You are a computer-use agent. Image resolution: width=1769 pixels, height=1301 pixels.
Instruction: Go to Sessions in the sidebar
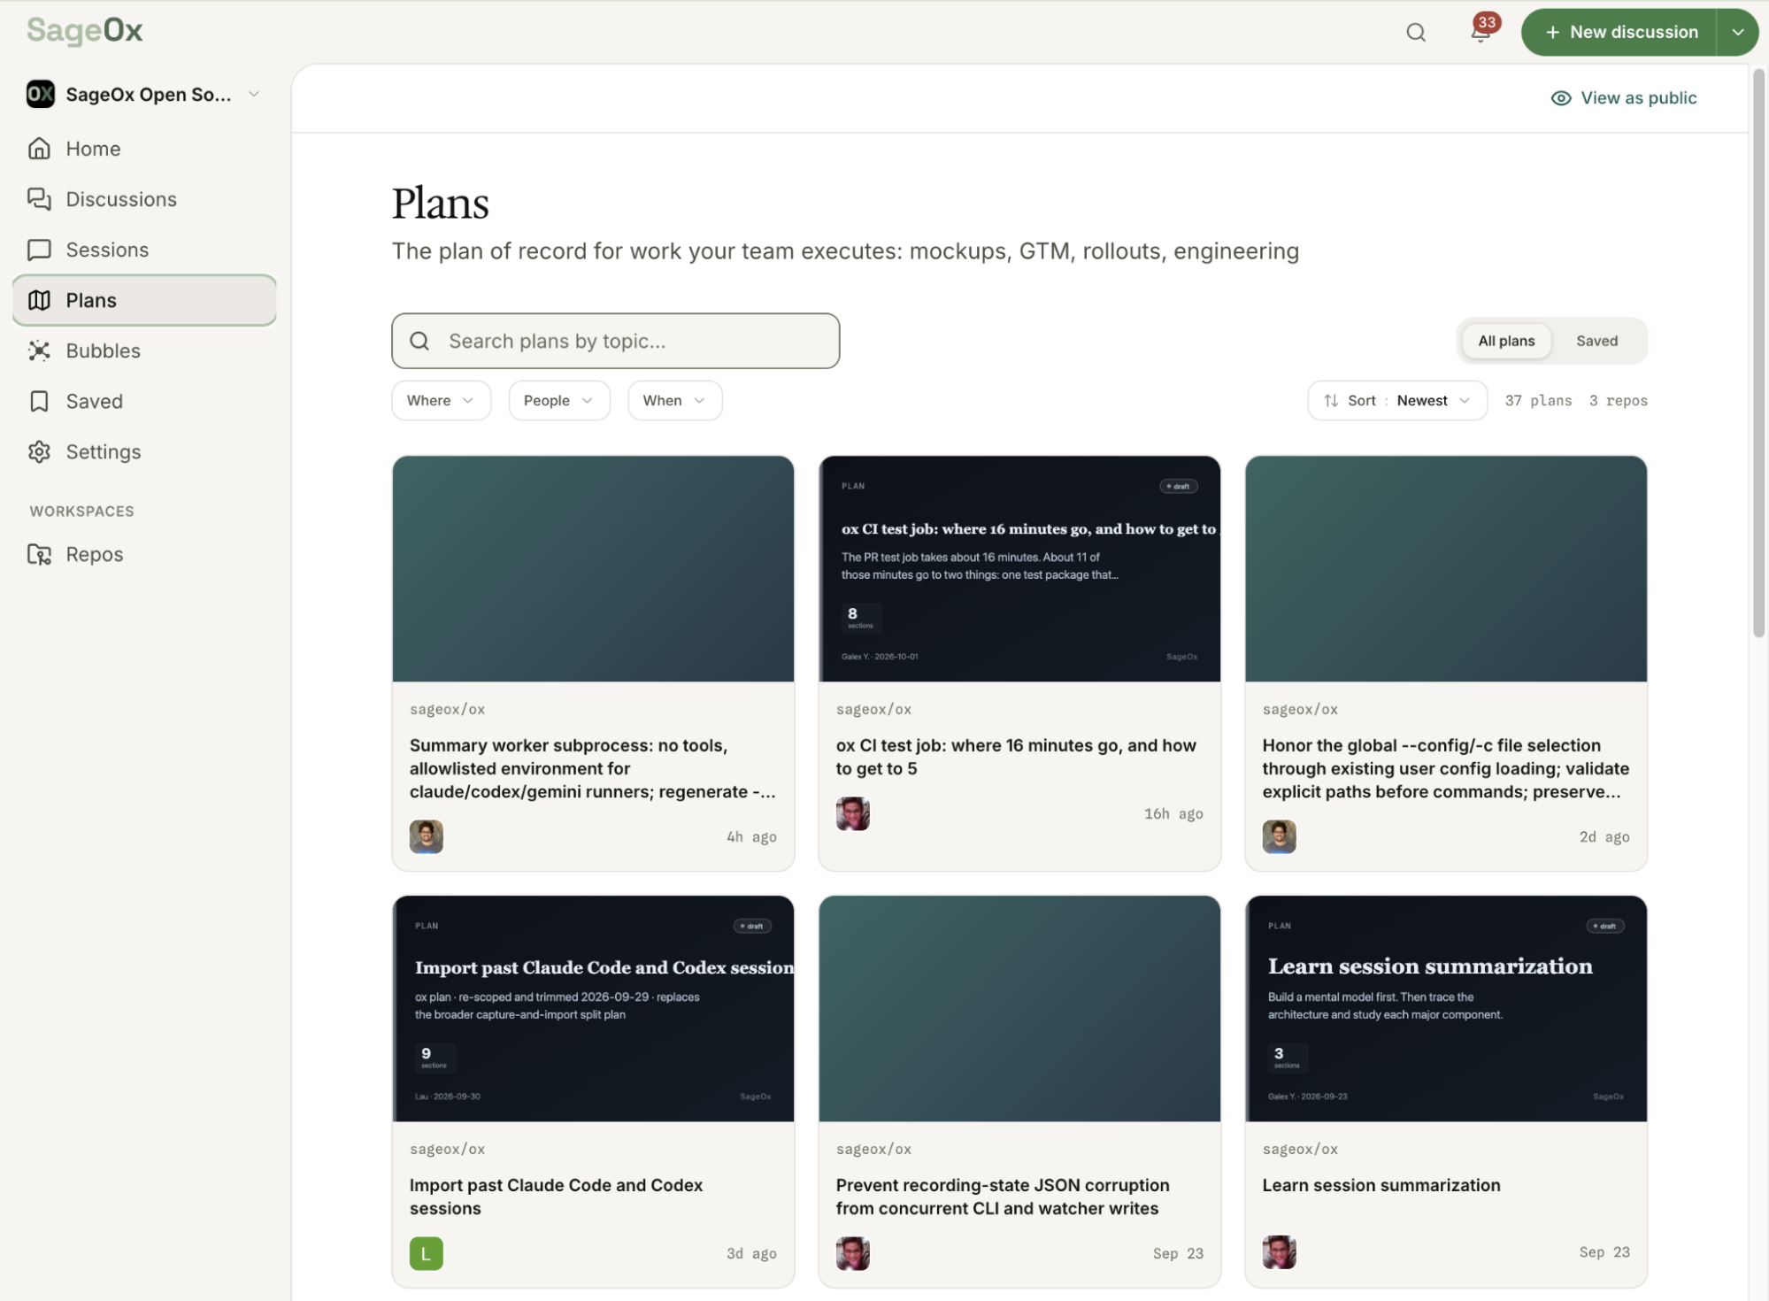(145, 250)
